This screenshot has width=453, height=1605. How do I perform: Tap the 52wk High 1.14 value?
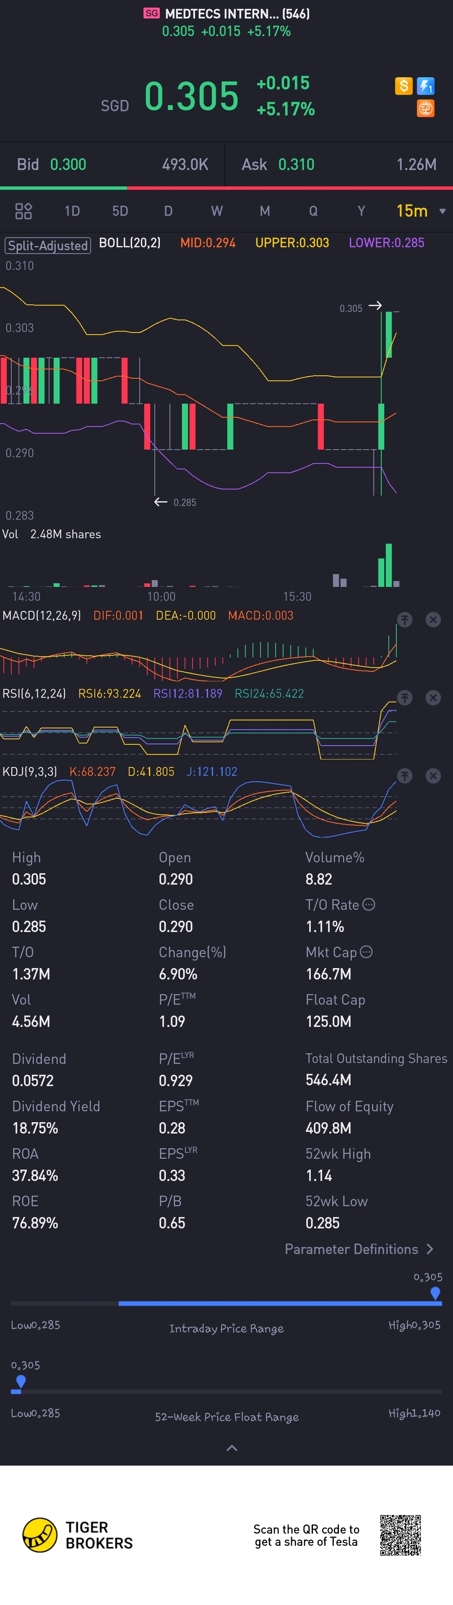click(319, 1176)
